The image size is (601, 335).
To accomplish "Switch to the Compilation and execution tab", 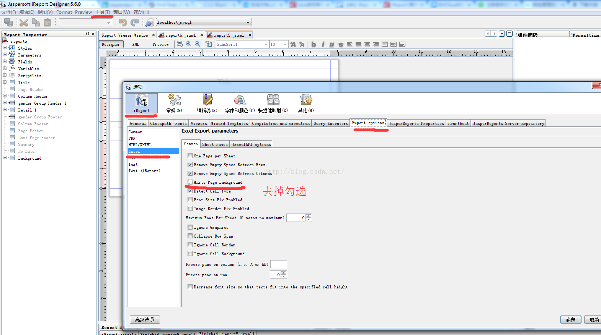I will 281,123.
